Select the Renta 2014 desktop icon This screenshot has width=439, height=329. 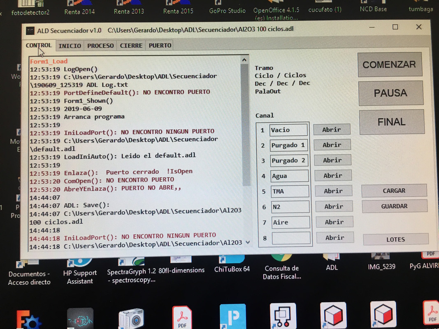[x=79, y=8]
